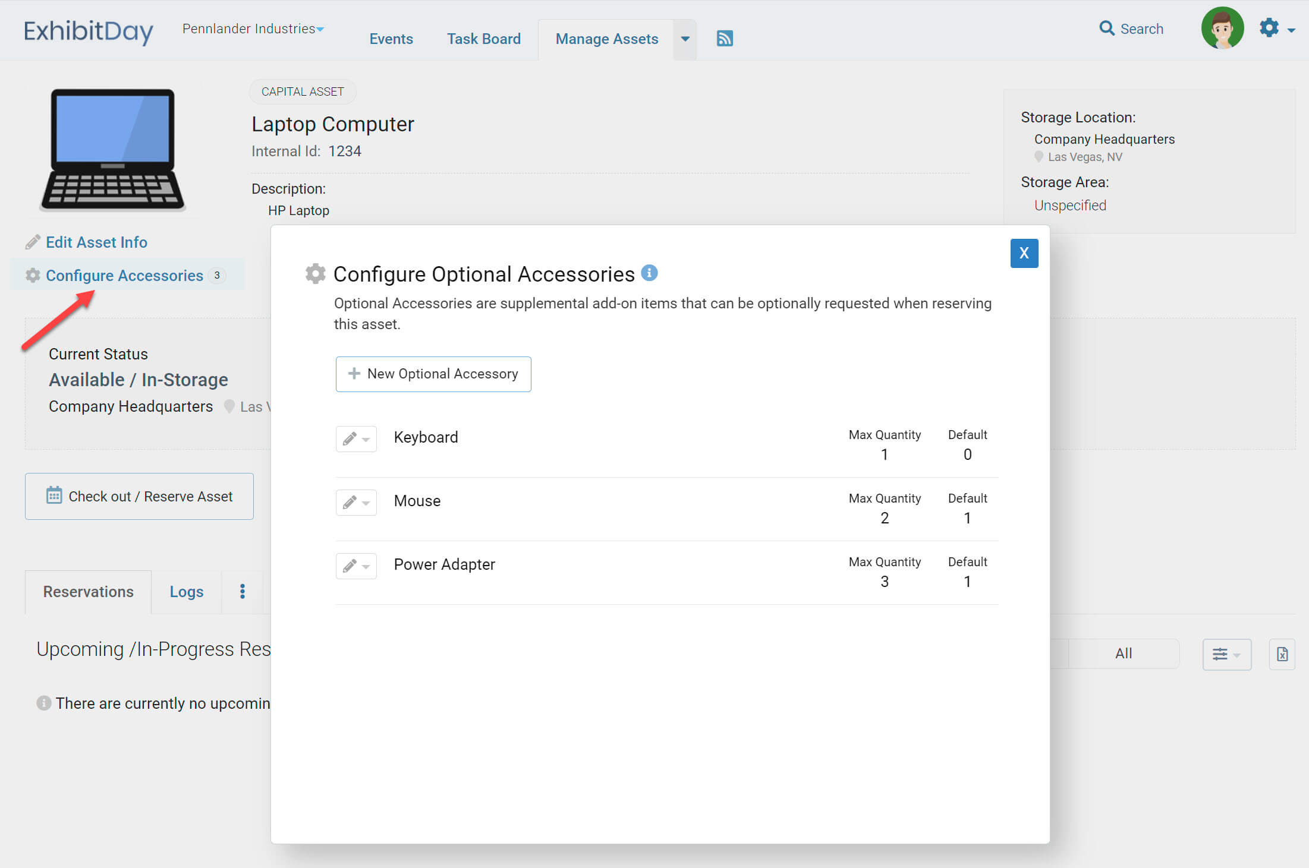Open Power Adapter edit dropdown
The image size is (1309, 868).
coord(356,566)
